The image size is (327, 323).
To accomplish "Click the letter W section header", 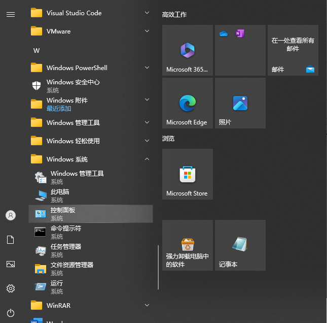I will [x=37, y=51].
